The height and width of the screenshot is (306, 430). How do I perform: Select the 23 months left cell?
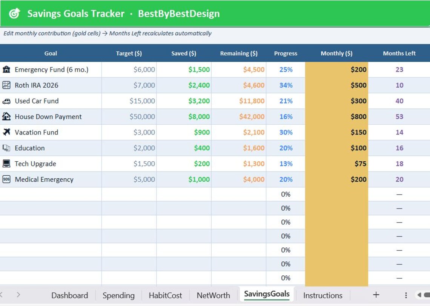(399, 70)
